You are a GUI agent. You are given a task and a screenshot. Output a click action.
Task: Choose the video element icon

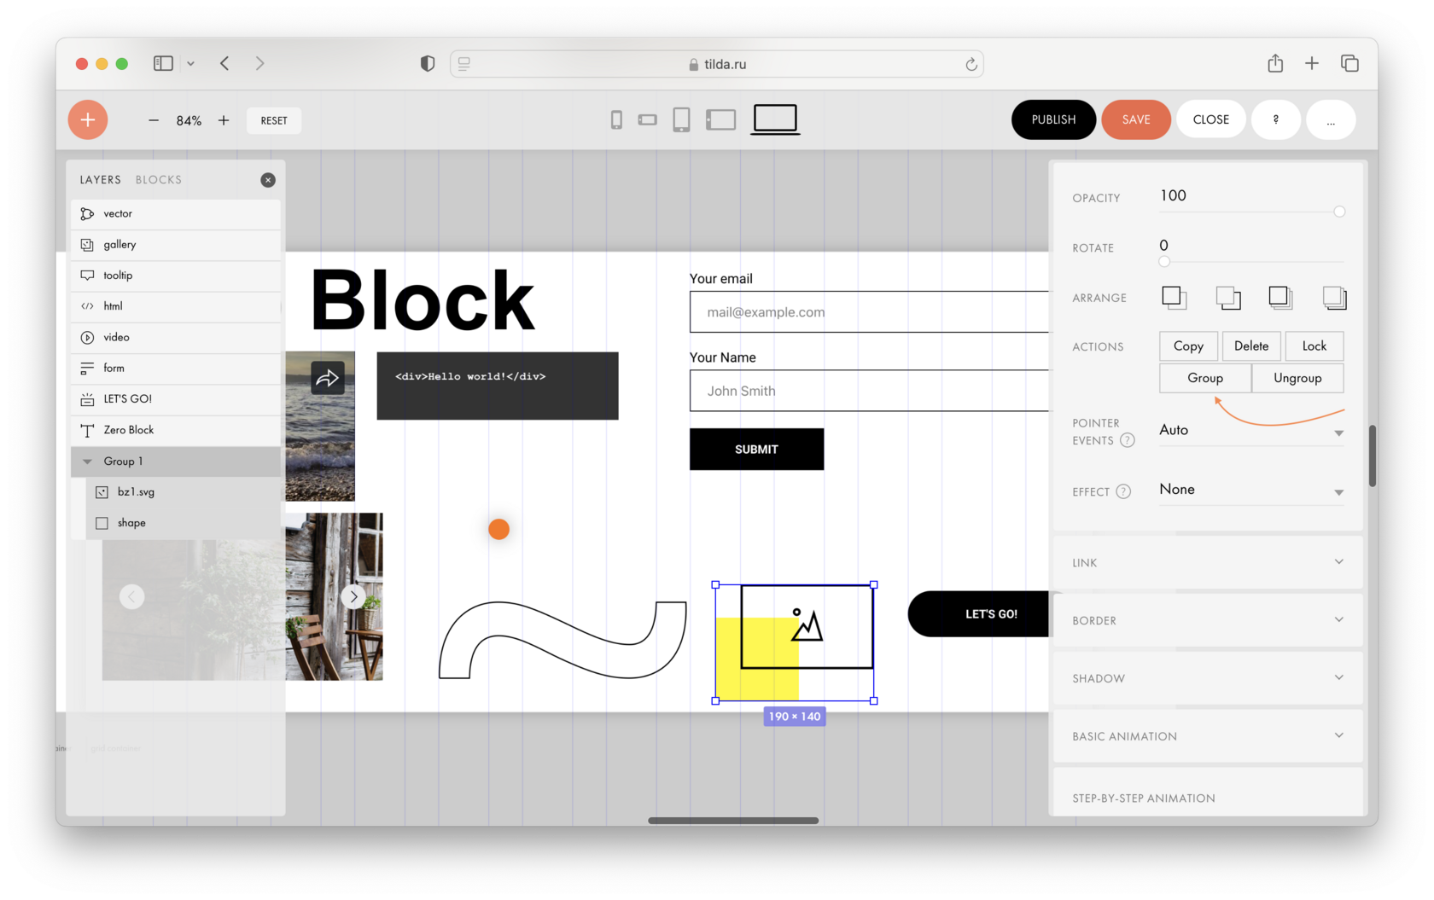[88, 337]
